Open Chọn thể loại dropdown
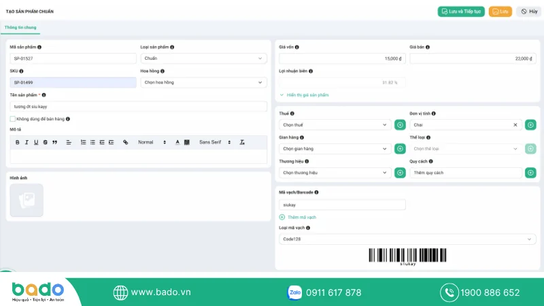The image size is (544, 306). [x=466, y=149]
